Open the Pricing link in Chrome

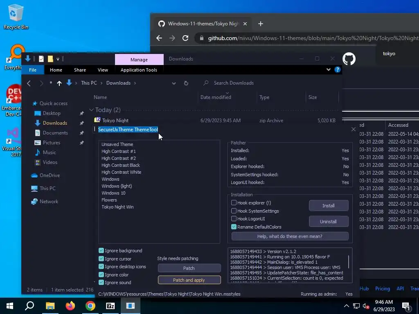[383, 289]
